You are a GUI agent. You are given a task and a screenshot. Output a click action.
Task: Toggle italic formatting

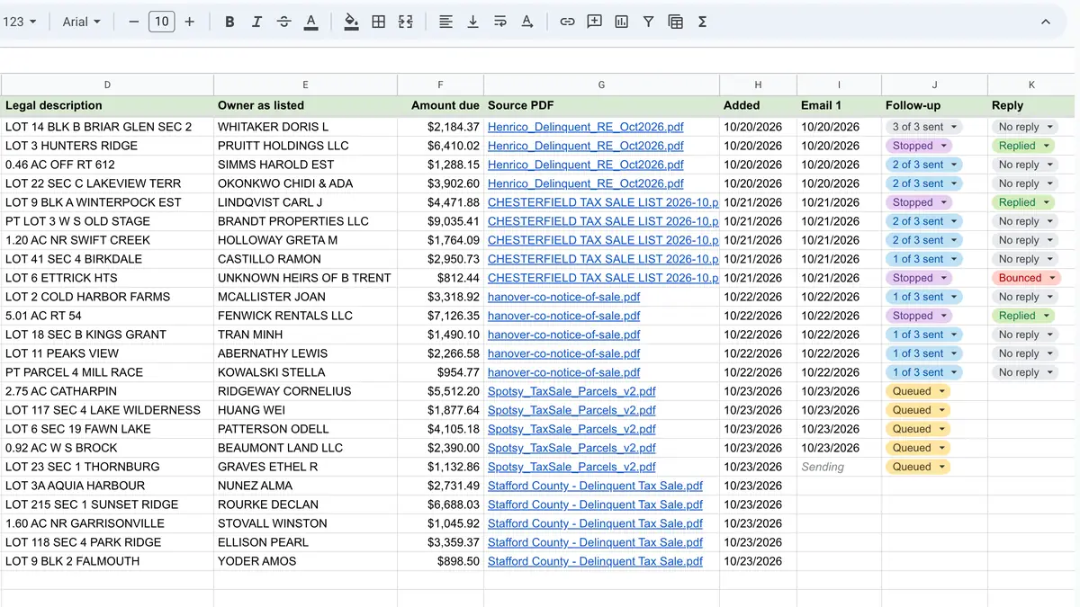256,22
